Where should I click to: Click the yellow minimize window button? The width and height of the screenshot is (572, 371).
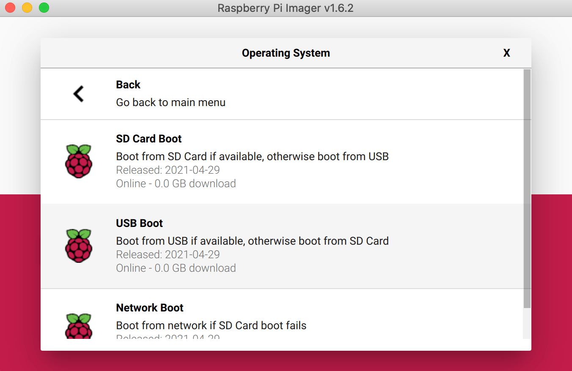point(27,8)
